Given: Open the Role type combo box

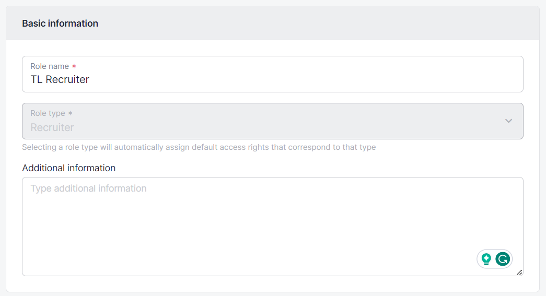Looking at the screenshot, I should tap(272, 121).
